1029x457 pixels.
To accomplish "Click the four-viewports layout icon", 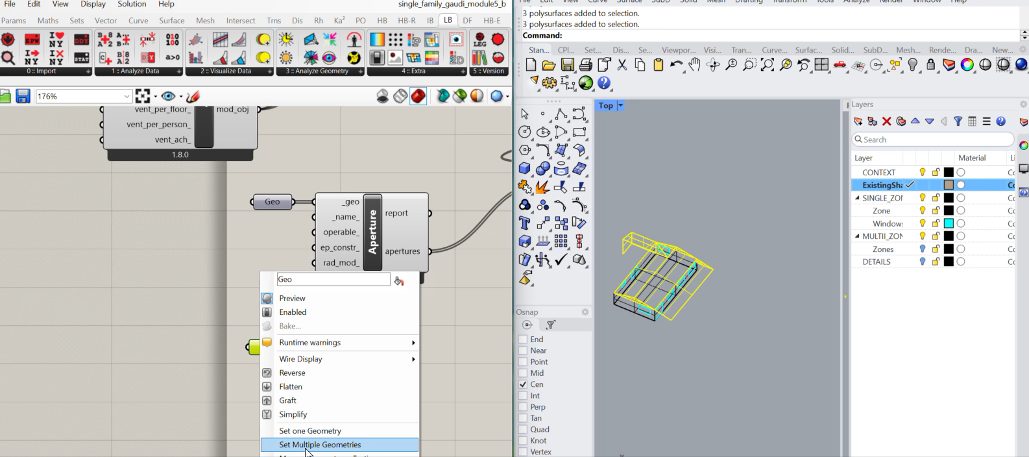I will [x=822, y=65].
